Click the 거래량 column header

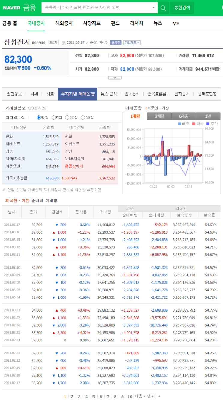(x=105, y=212)
